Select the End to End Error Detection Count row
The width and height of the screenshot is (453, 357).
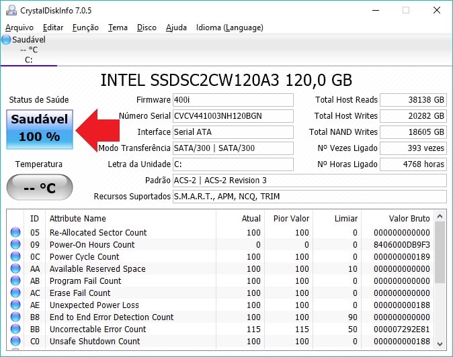pyautogui.click(x=220, y=317)
